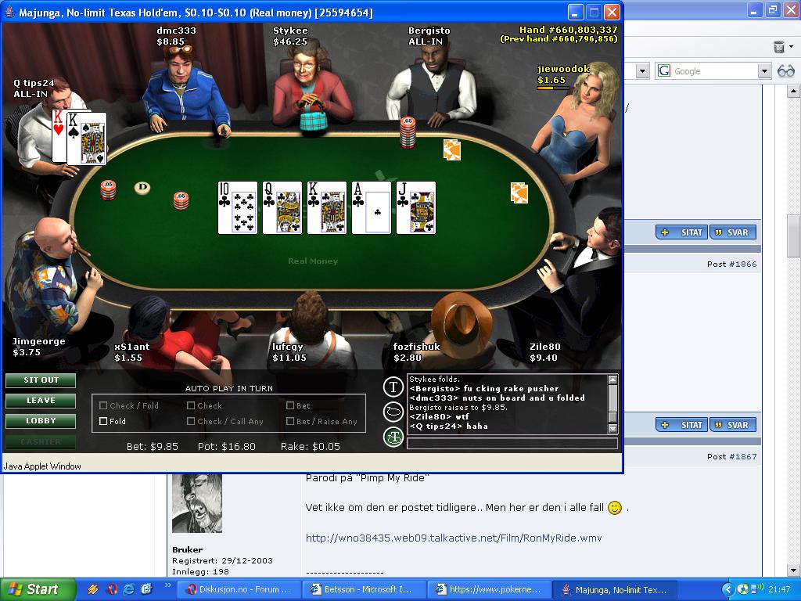Select Majunga No-limit Tex taskbar item
This screenshot has height=601, width=801.
(x=615, y=589)
